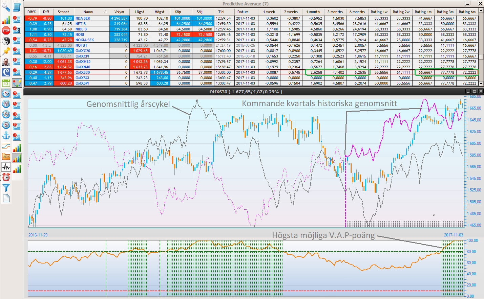Select the three-colored-dots cycle icon

17,83
